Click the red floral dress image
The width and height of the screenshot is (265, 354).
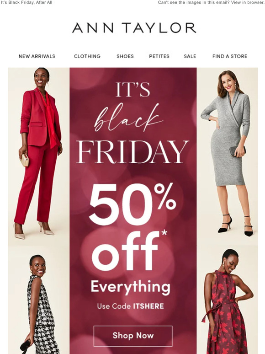pos(227,300)
